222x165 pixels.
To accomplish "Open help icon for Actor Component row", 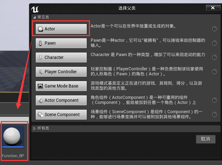I will [215, 100].
